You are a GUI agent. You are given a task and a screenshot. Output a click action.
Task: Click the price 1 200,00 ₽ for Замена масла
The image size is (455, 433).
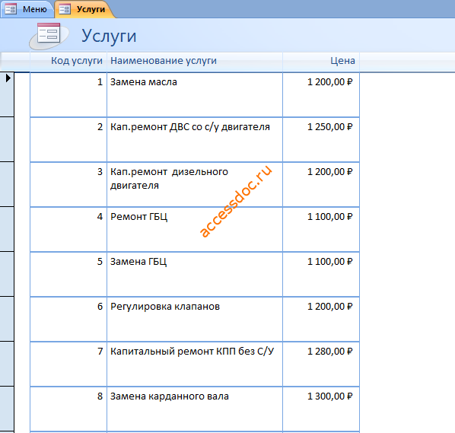click(321, 95)
